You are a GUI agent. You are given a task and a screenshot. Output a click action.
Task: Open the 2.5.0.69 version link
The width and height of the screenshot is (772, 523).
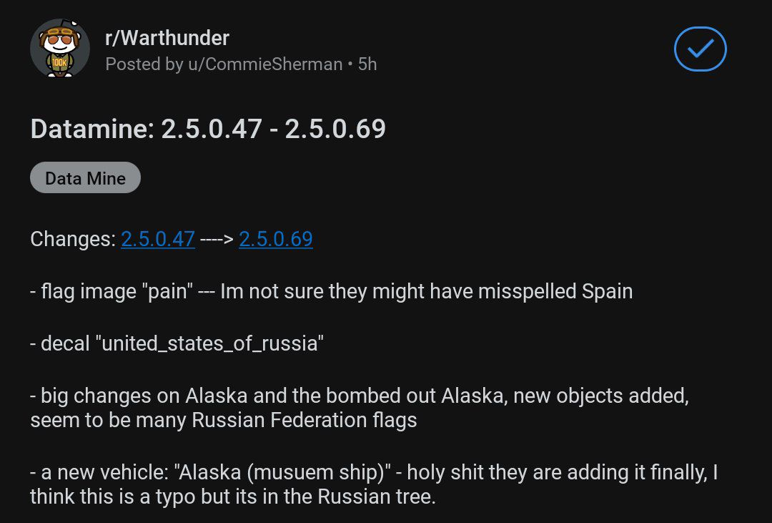pyautogui.click(x=276, y=239)
